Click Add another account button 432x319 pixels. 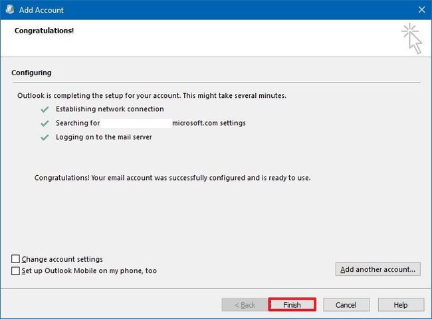[x=378, y=270]
